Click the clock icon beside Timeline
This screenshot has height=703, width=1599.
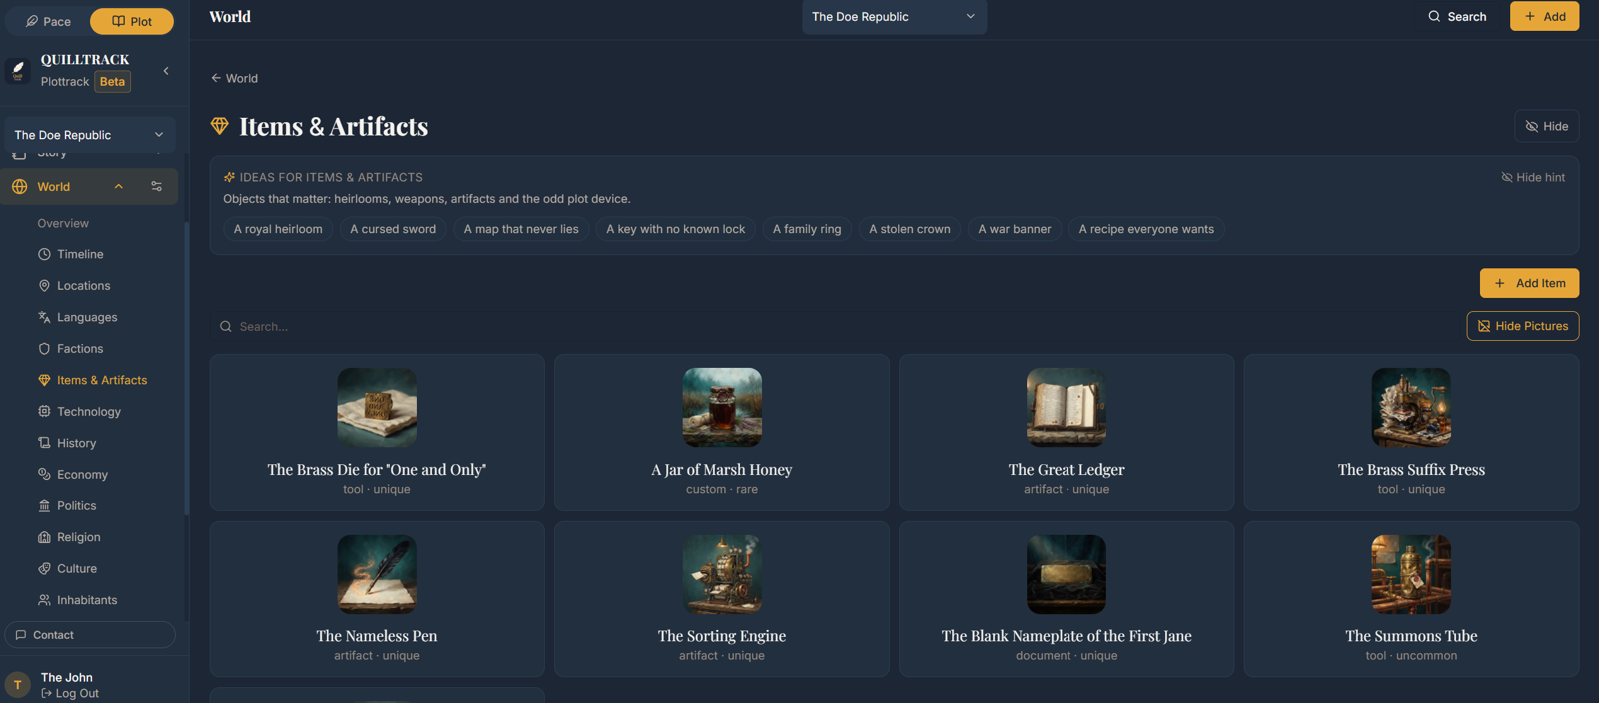point(44,254)
